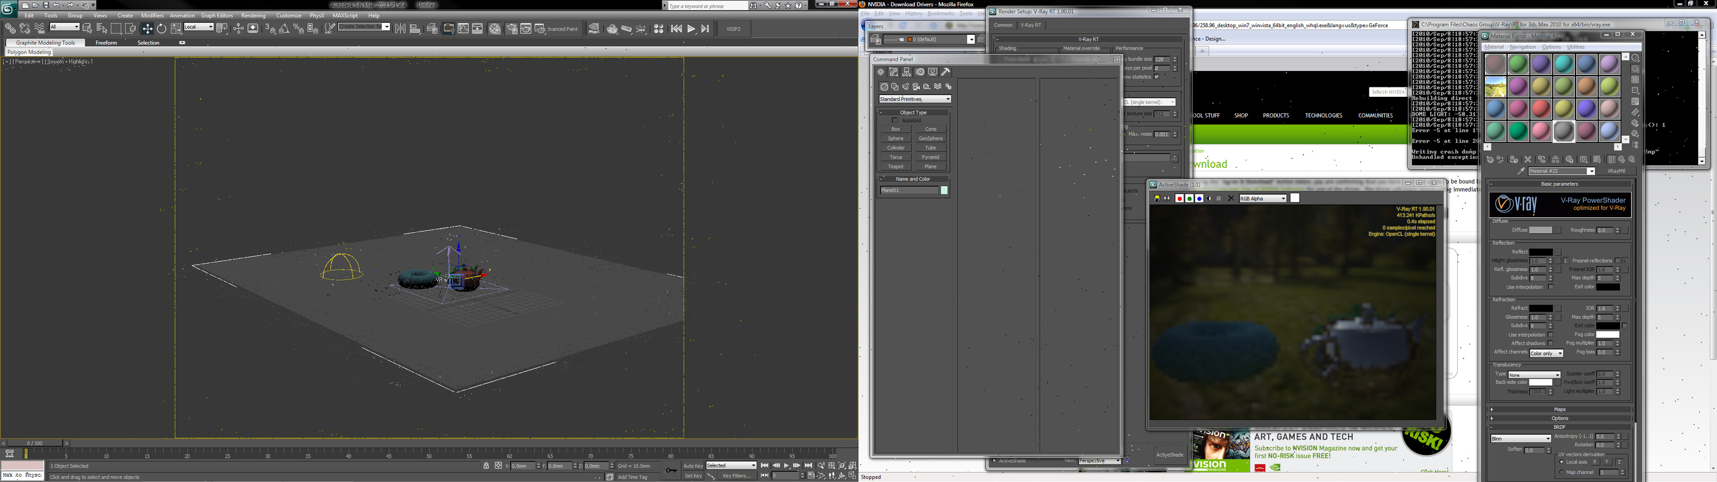The width and height of the screenshot is (1717, 482).
Task: Open the MAXScript menu
Action: click(x=345, y=15)
